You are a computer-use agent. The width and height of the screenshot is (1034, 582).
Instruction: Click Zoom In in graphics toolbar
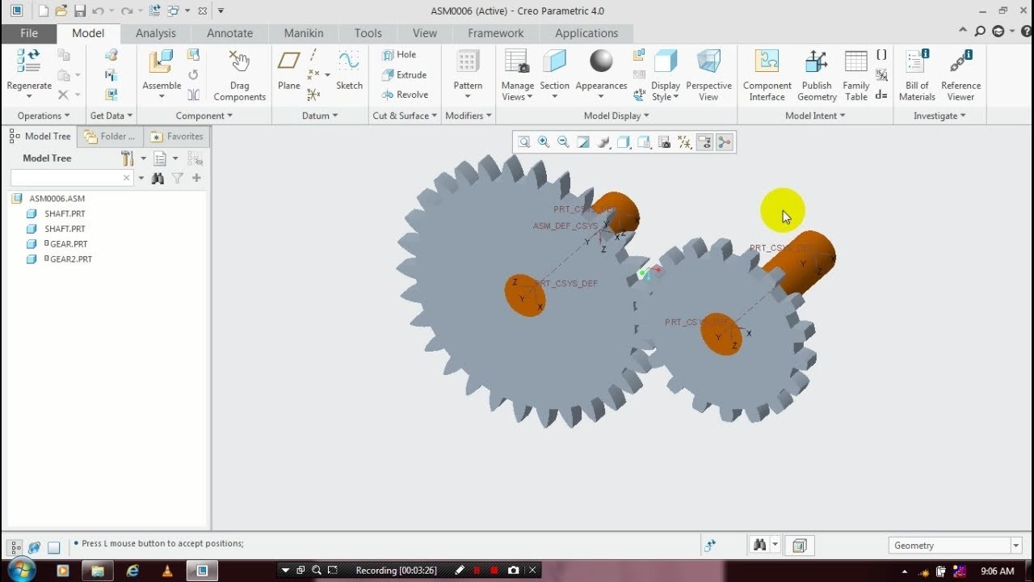click(x=544, y=142)
